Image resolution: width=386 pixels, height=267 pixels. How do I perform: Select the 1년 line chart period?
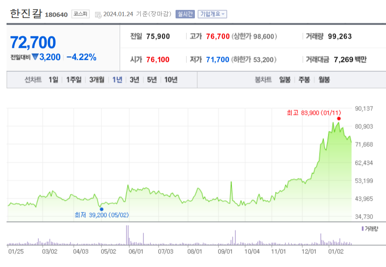click(x=117, y=80)
